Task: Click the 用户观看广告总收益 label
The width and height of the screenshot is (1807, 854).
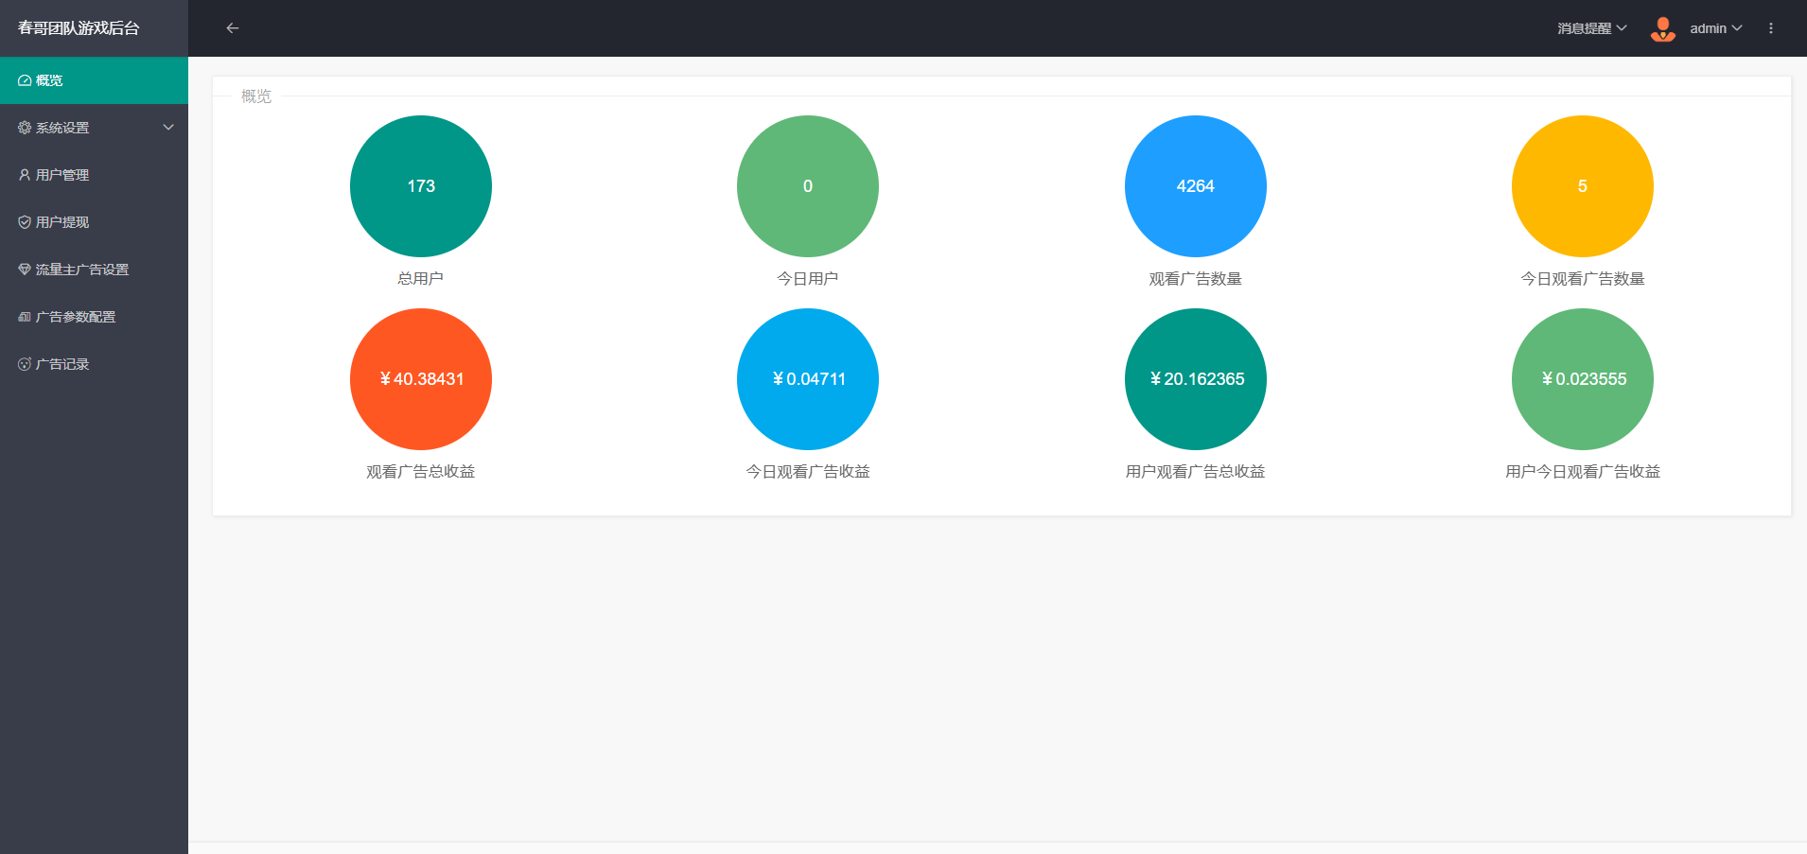Action: [1196, 472]
